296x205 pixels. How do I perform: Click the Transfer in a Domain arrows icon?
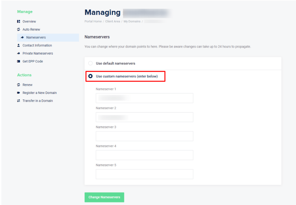(x=19, y=101)
